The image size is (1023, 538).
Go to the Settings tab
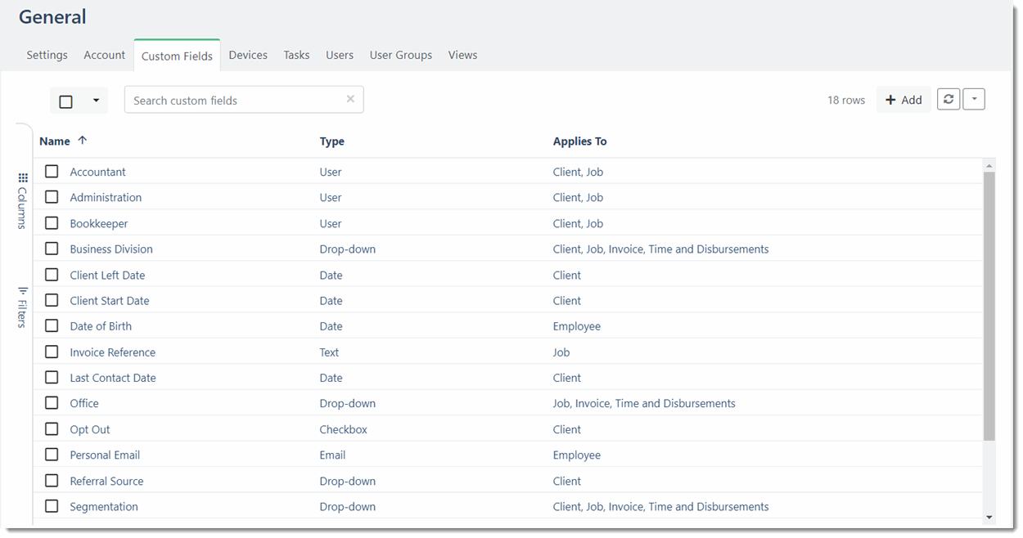point(47,55)
